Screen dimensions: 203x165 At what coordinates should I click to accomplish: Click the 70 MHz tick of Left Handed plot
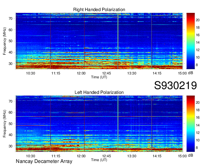click(x=10, y=101)
